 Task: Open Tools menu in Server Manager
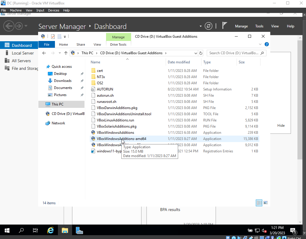coord(259,26)
